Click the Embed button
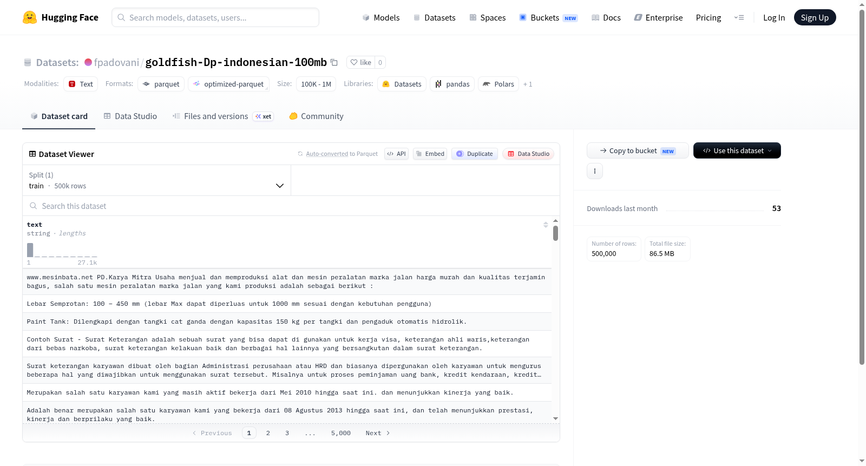The height and width of the screenshot is (466, 866). (x=430, y=154)
